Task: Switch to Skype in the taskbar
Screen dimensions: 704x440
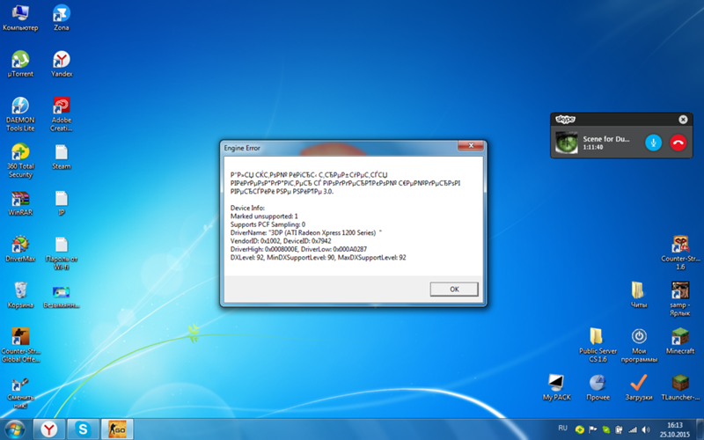Action: pyautogui.click(x=84, y=429)
